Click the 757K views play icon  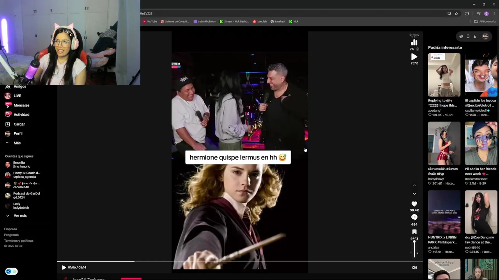(x=414, y=57)
